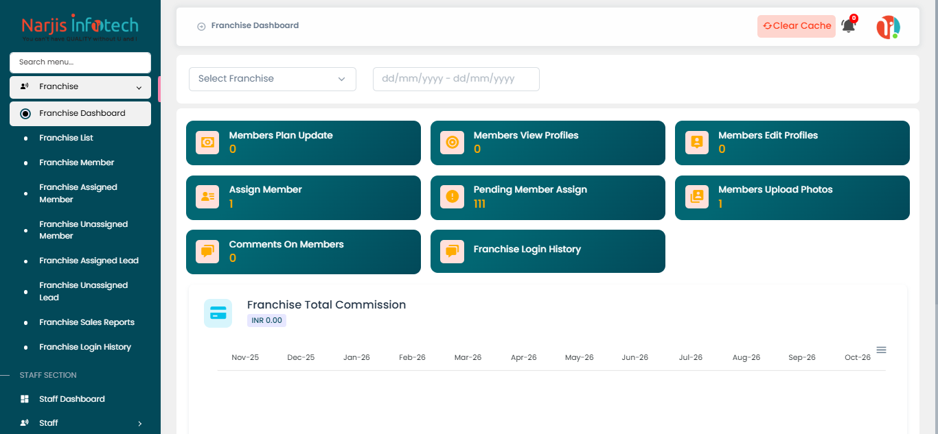Open the Franchise Login History card
Image resolution: width=938 pixels, height=434 pixels.
548,251
